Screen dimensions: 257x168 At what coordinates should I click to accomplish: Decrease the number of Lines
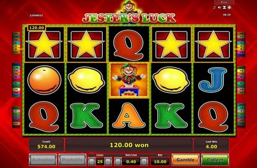[x=92, y=162]
